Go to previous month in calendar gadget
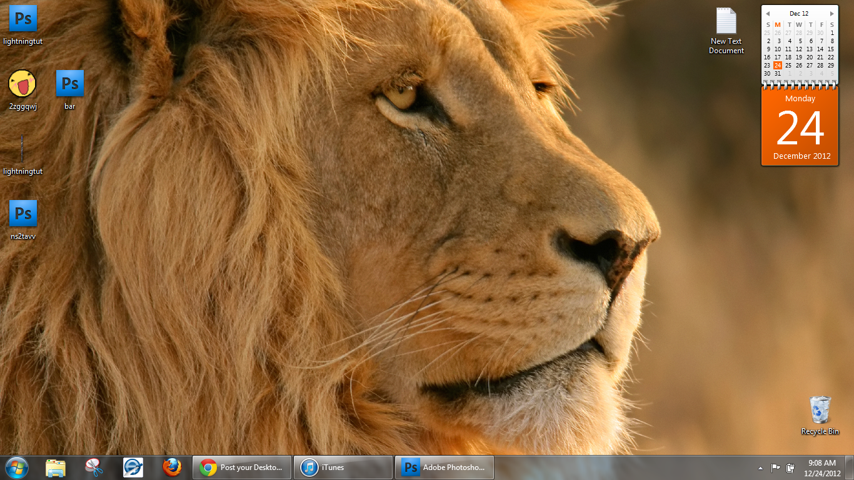Screen dimensions: 854x480 [768, 14]
